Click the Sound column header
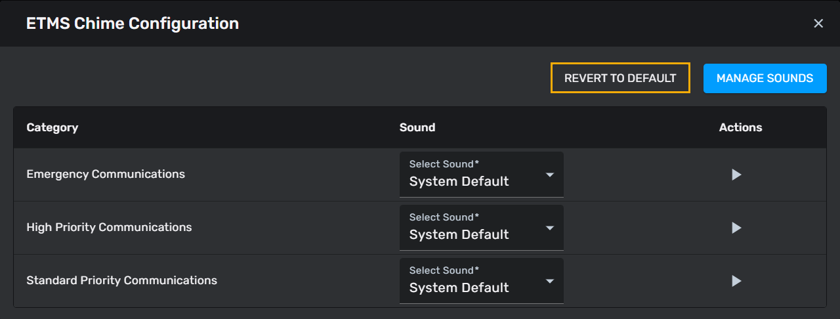This screenshot has height=319, width=840. point(417,127)
